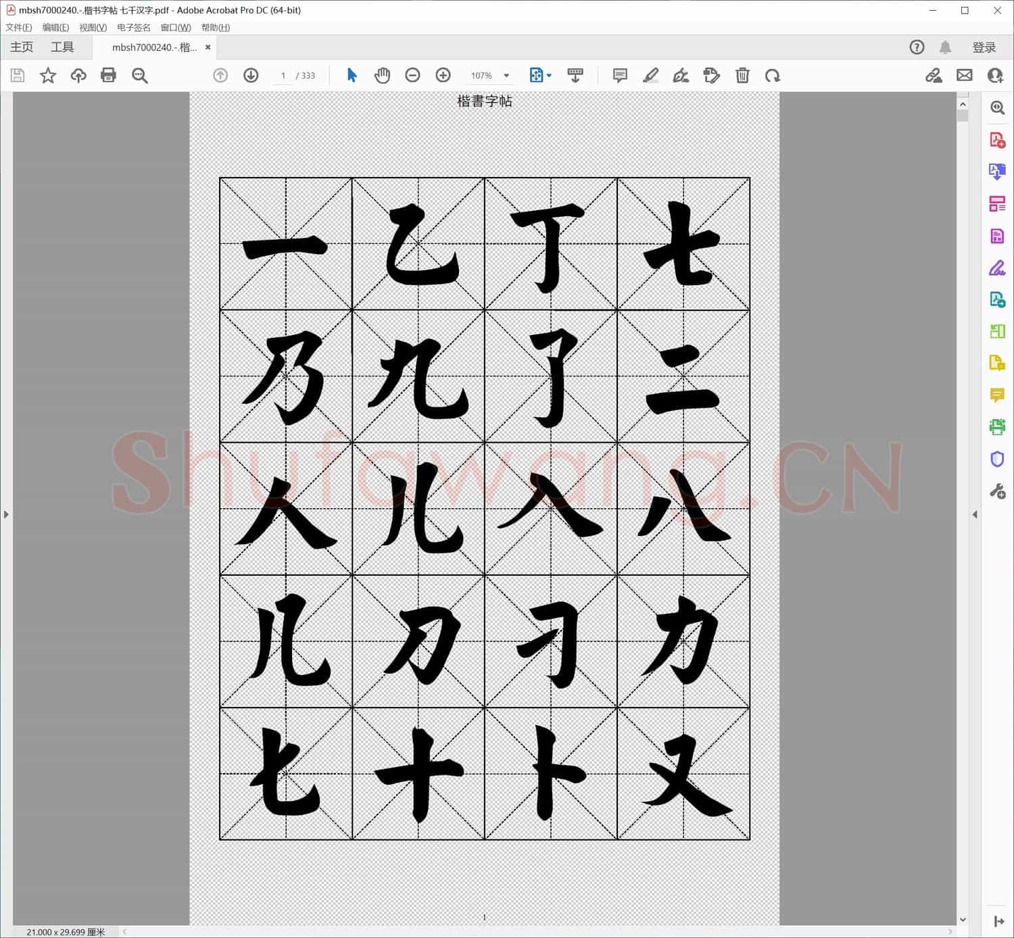Open the Create PDF tool
1014x938 pixels.
997,141
